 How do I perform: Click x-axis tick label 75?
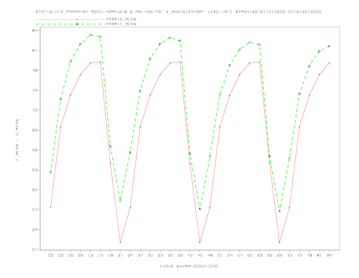coord(300,255)
